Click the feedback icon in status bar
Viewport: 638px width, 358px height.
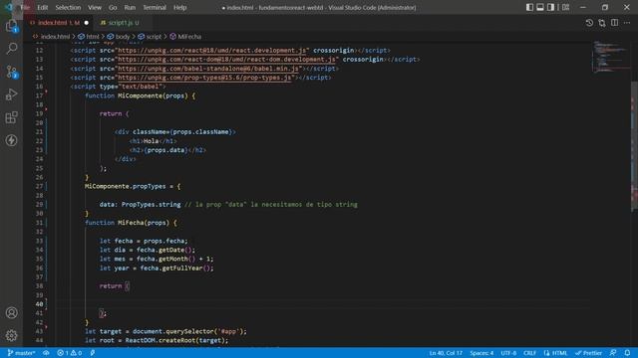[613, 353]
